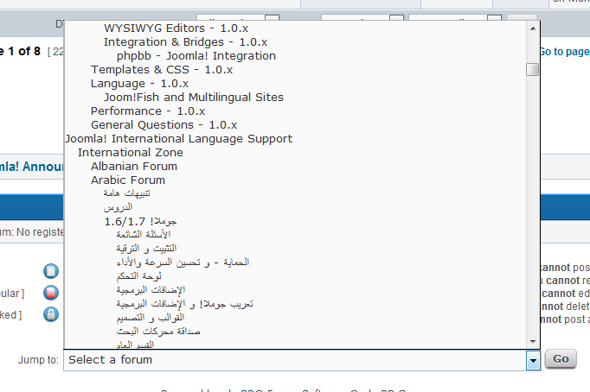Click the locked-topic padlock icon
This screenshot has height=392, width=590.
click(x=51, y=314)
